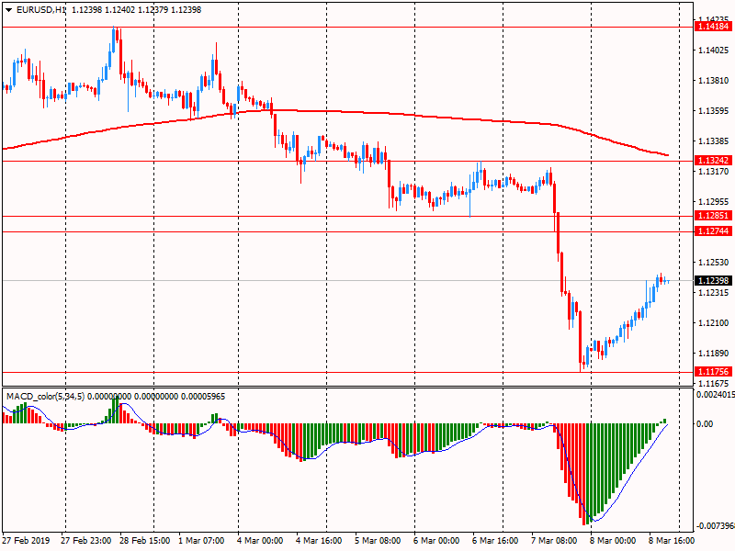Click the 1 Mar 07:00 time axis label
735x551 pixels.
coord(201,541)
